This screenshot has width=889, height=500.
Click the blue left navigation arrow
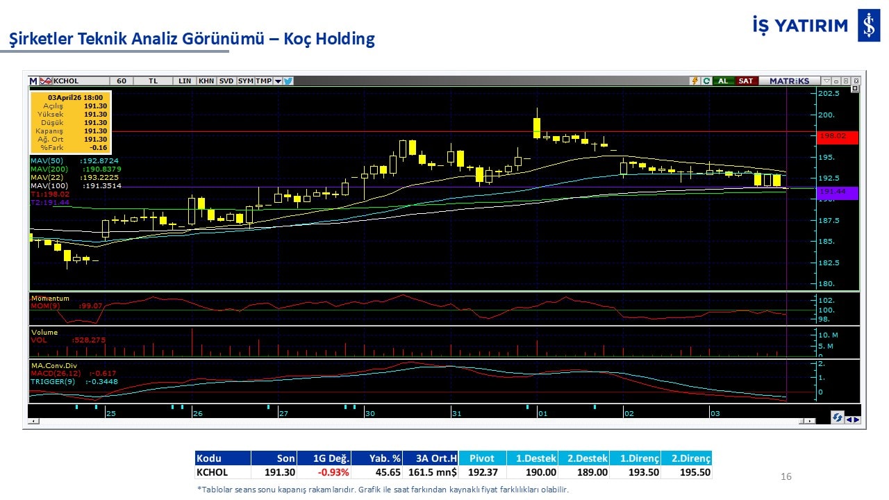[849, 419]
